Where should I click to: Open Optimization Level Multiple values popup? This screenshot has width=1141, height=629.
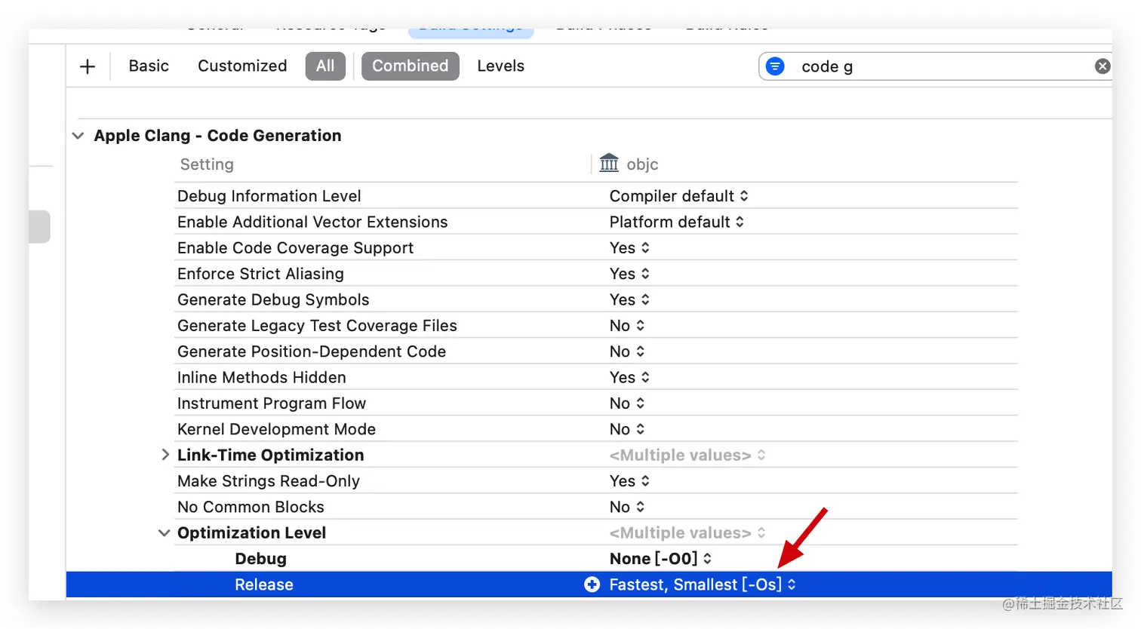pos(687,533)
